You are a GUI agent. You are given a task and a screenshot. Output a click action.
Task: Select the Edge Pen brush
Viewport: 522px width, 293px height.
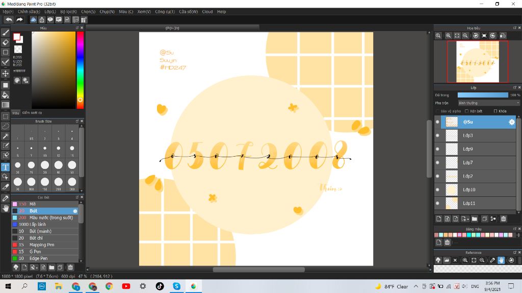click(45, 258)
